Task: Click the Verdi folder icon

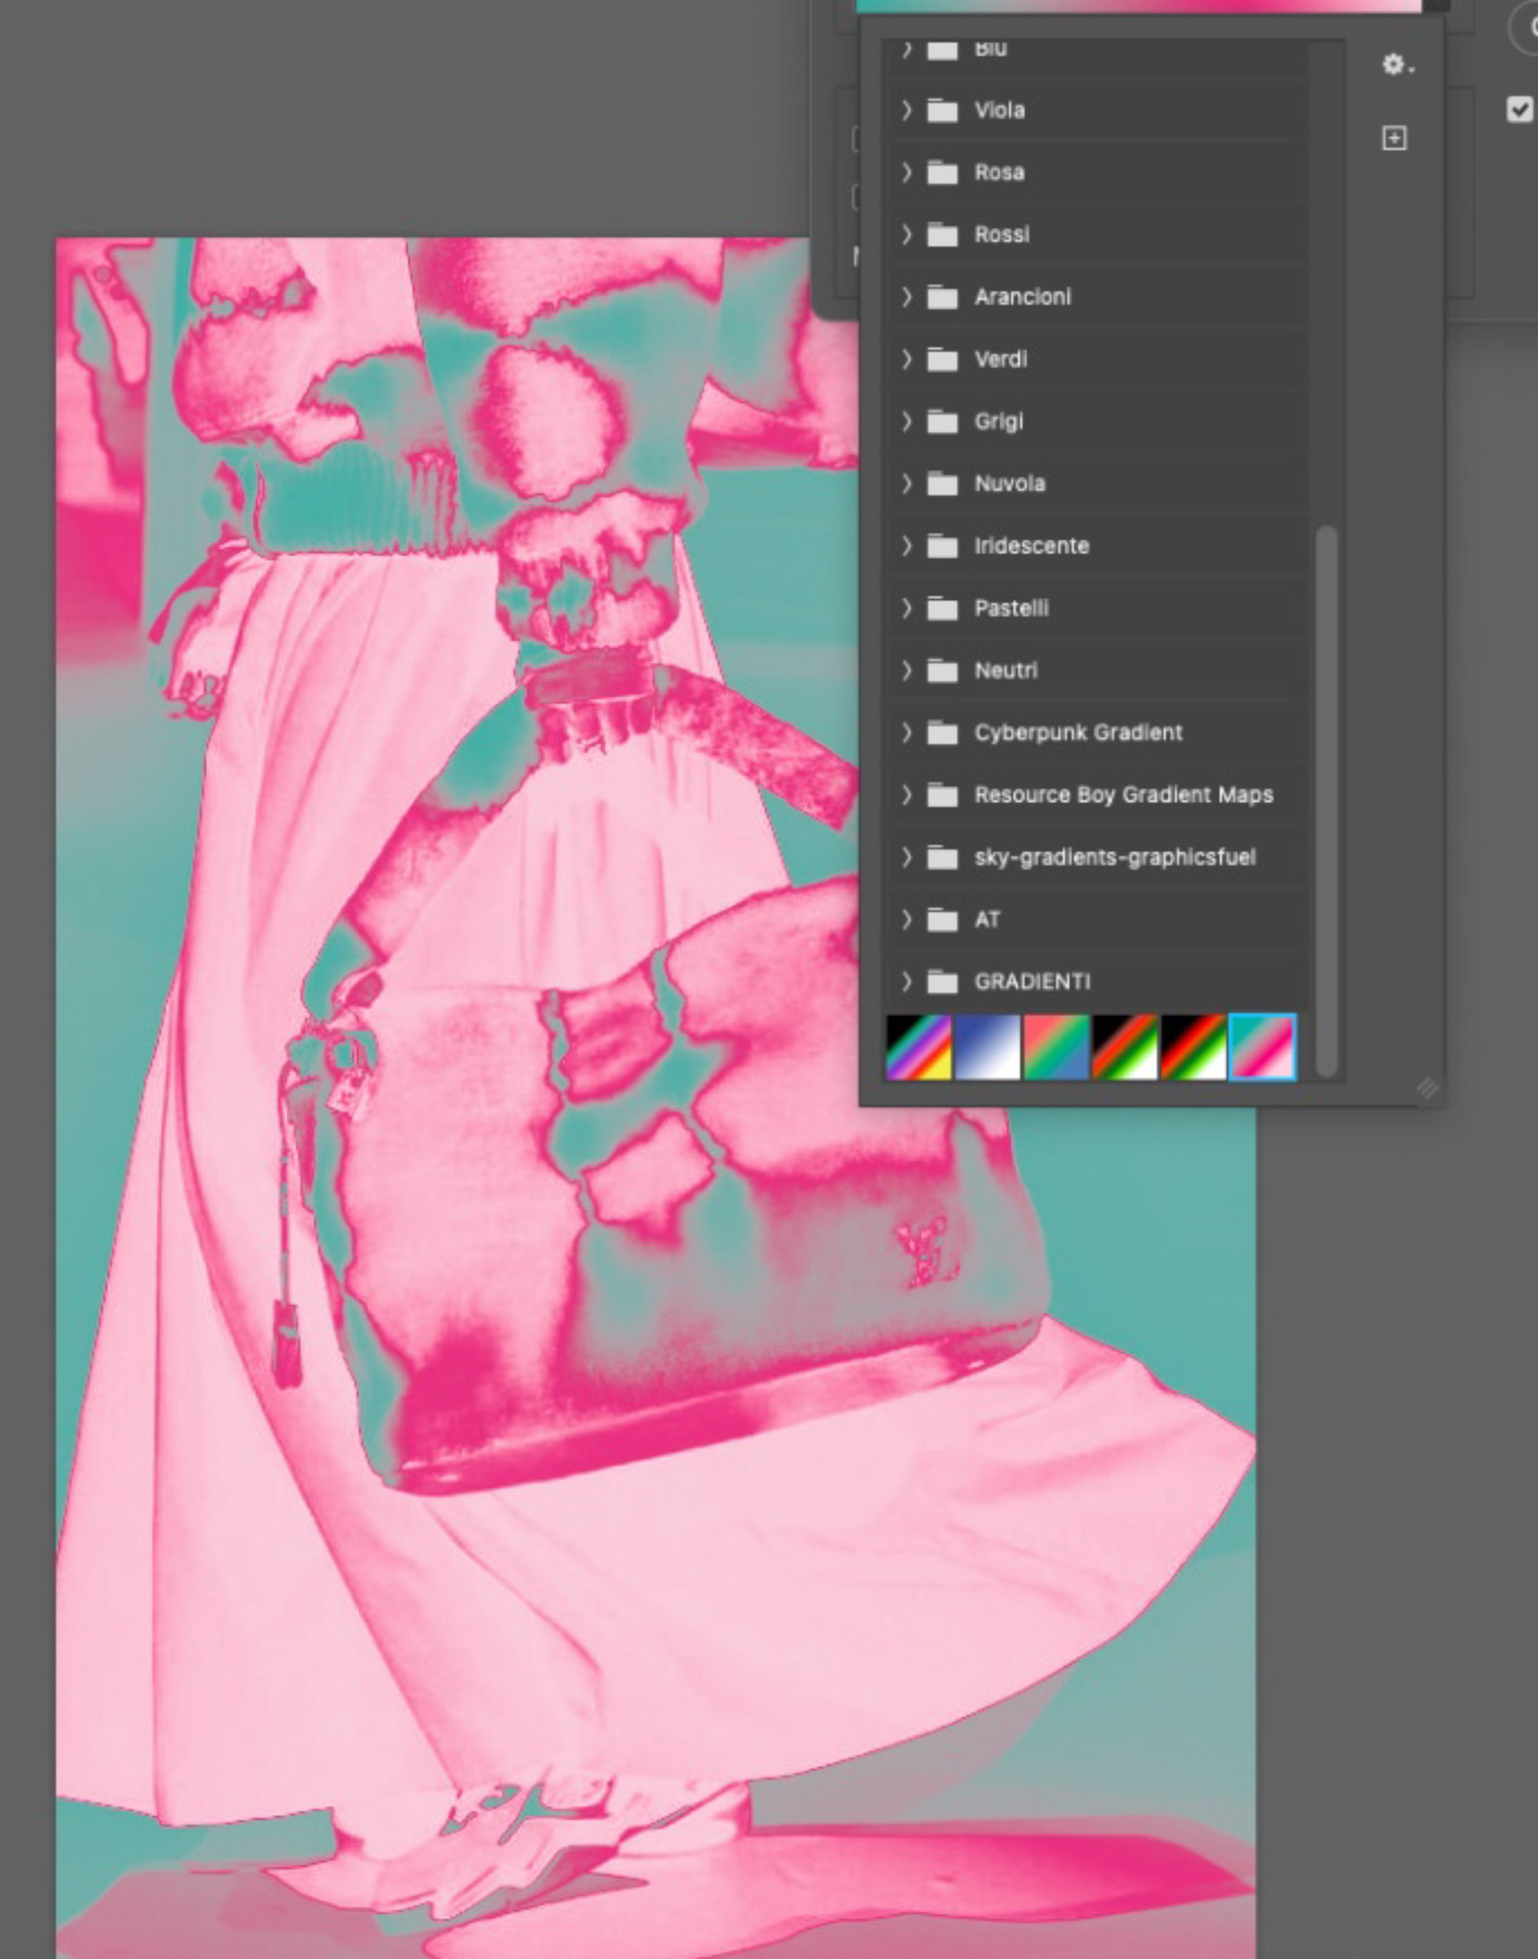Action: point(942,359)
